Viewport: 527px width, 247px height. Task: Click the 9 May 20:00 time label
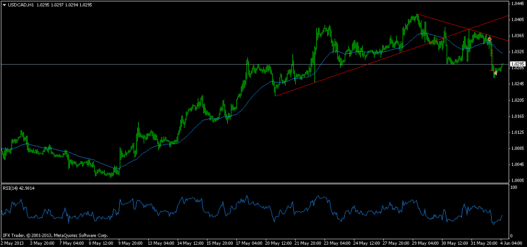tap(129, 243)
